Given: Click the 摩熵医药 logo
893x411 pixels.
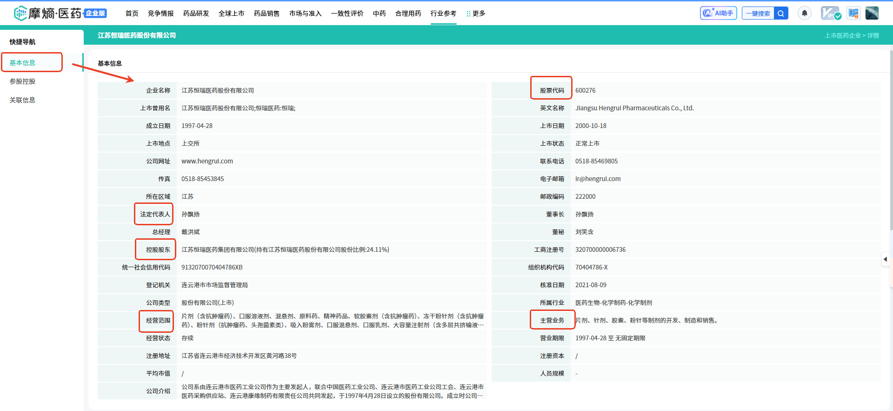Looking at the screenshot, I should pyautogui.click(x=60, y=13).
